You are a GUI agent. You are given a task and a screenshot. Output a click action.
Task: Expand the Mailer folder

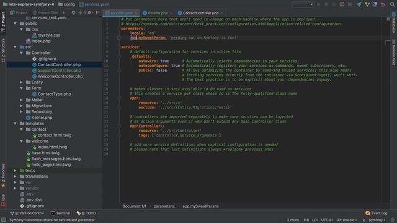(x=22, y=100)
